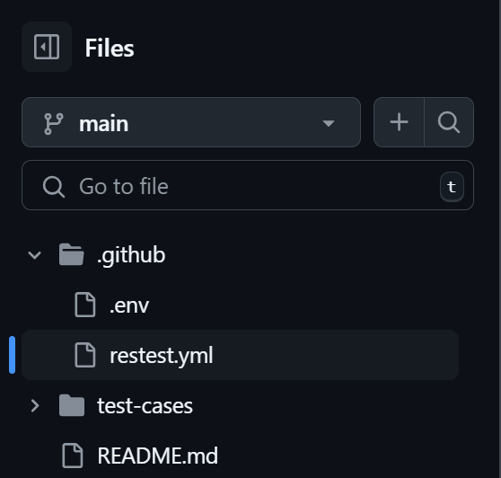Viewport: 501px width, 478px height.
Task: Click the magnifier icon inside Go to file
Action: click(x=54, y=187)
